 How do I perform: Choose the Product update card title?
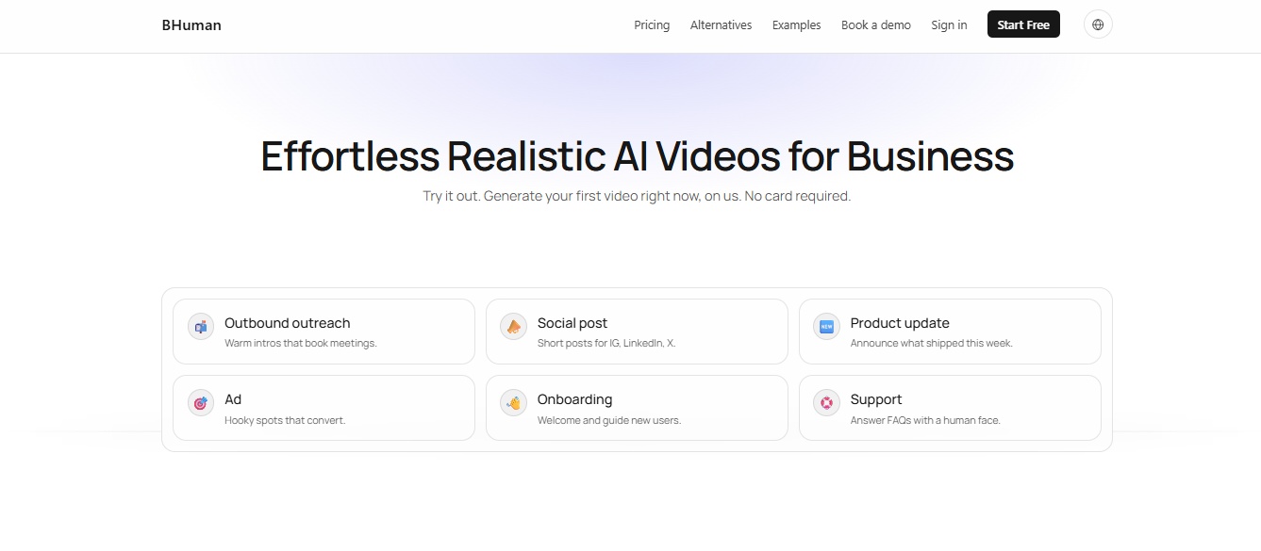pyautogui.click(x=900, y=323)
